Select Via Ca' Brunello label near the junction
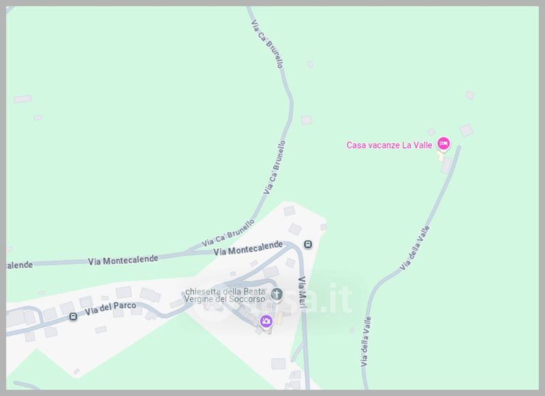This screenshot has width=545, height=396. click(228, 233)
